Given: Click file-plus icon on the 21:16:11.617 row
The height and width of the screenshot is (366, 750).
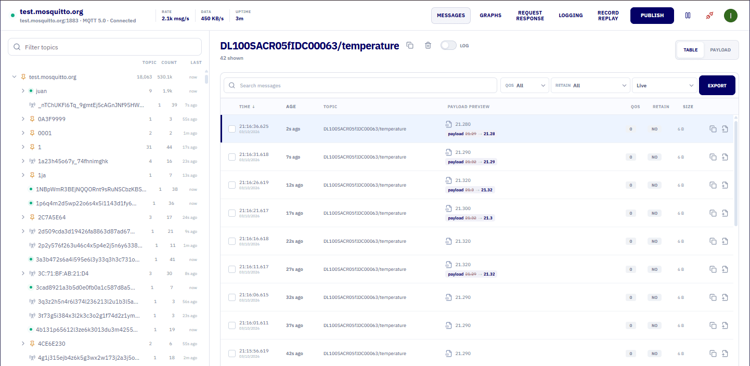Looking at the screenshot, I should [725, 269].
